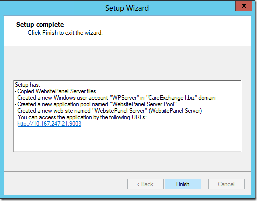The image size is (257, 201).
Task: Click the 'Created a new Windows user account' text
Action: tap(62, 98)
